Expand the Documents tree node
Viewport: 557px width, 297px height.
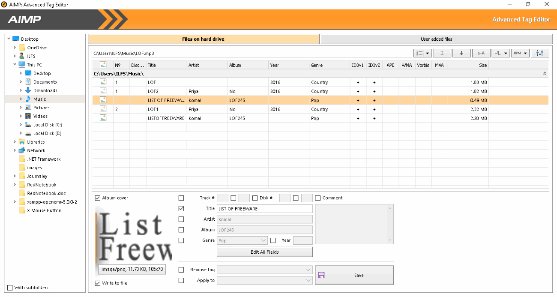click(x=21, y=82)
